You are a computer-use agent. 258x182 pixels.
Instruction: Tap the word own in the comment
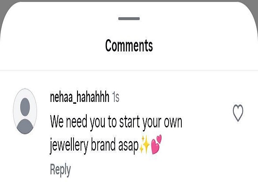tap(173, 123)
